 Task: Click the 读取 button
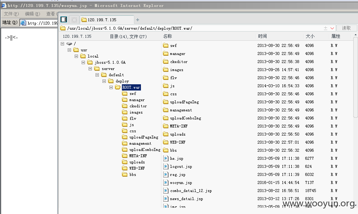tap(346, 28)
